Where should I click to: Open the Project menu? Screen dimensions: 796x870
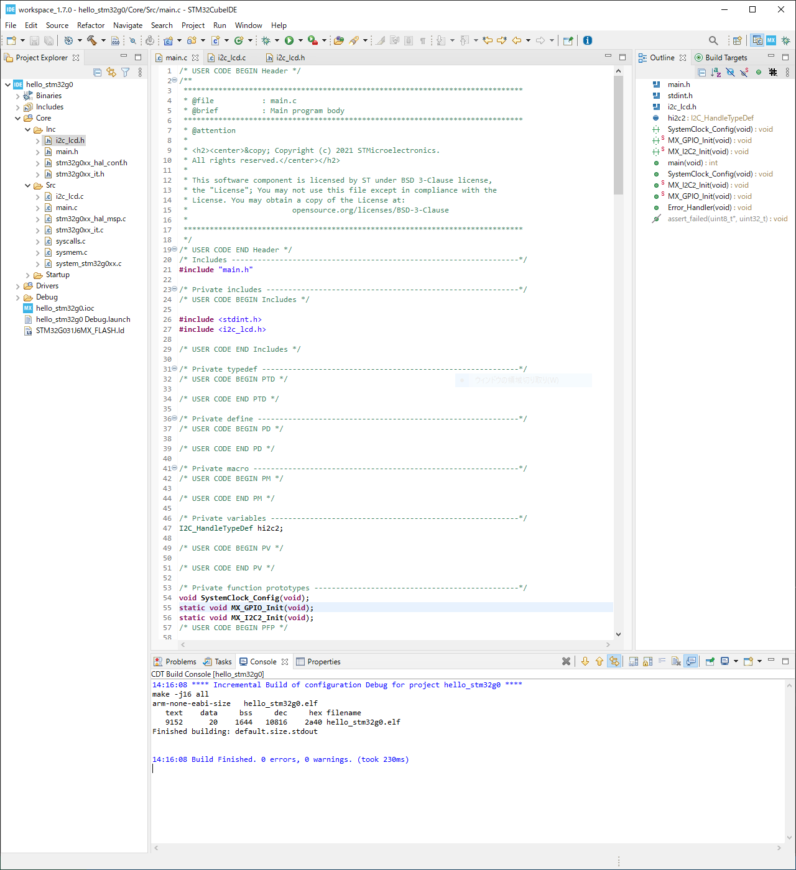[193, 25]
